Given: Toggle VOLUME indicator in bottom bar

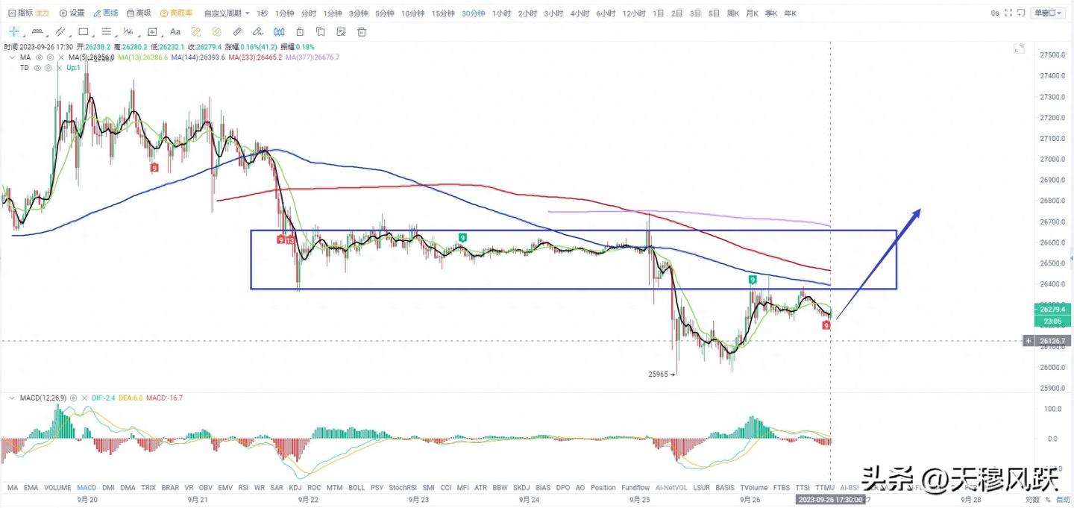Looking at the screenshot, I should point(57,488).
